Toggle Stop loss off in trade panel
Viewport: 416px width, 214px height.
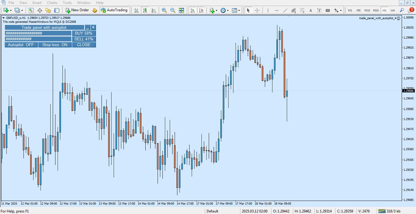(x=54, y=45)
